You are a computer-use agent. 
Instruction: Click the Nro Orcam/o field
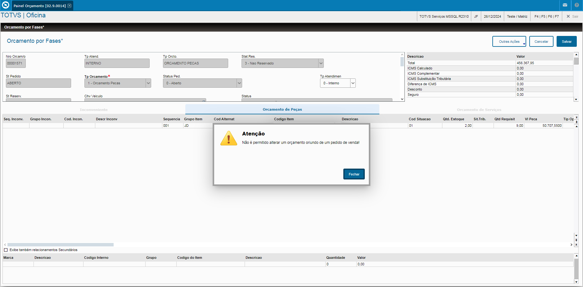(16, 63)
